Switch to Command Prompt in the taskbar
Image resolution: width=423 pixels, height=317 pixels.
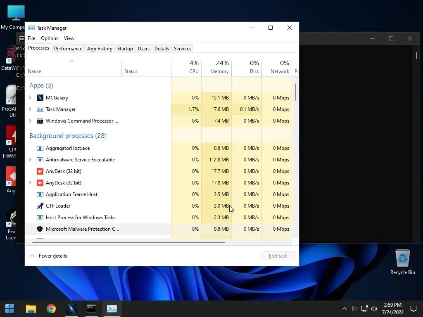pyautogui.click(x=91, y=308)
